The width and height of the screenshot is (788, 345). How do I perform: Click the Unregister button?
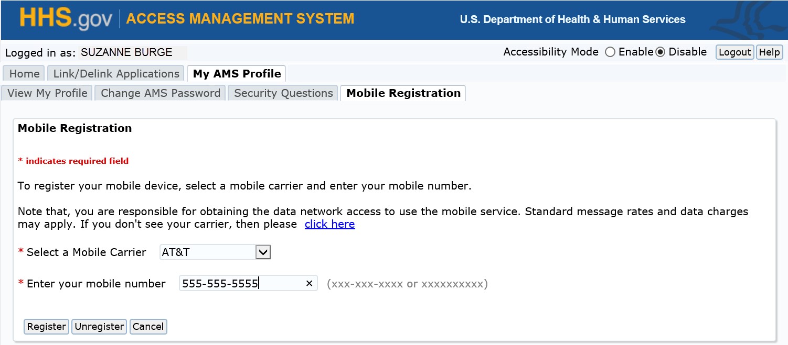(99, 326)
